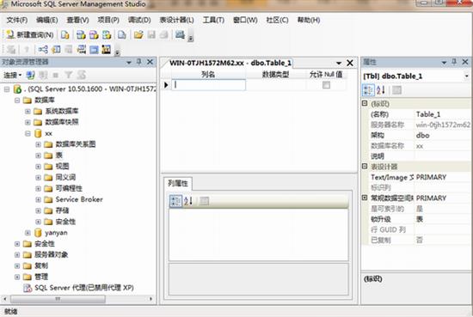This screenshot has height=317, width=473.
Task: Click the Database Engine Query icon next to 新建查询
Action: click(64, 35)
